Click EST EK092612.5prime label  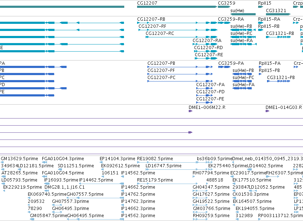click(x=120, y=166)
